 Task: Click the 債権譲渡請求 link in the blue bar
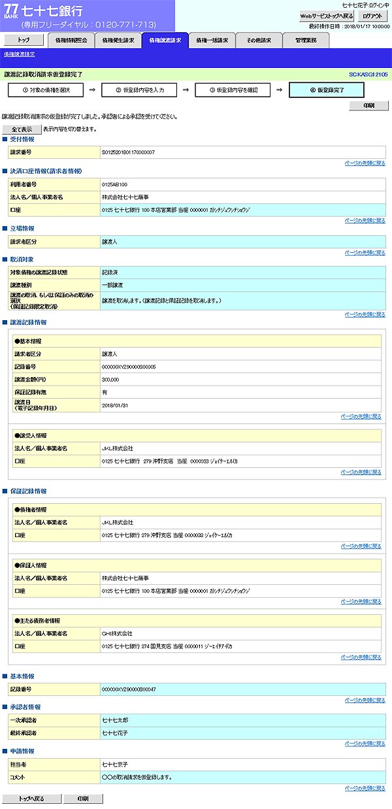click(x=19, y=54)
